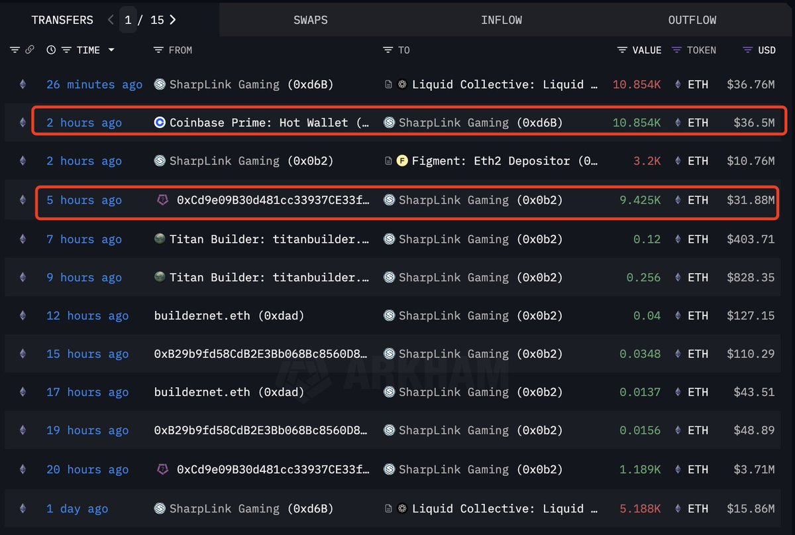The width and height of the screenshot is (795, 535).
Task: Click the sender SharpLink logo in the 1 day ago row
Action: pos(160,508)
